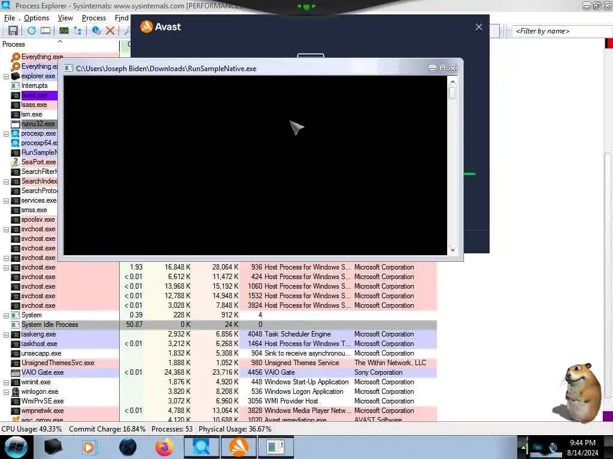
Task: Click the VAIO Gate.exe process icon
Action: pos(16,373)
